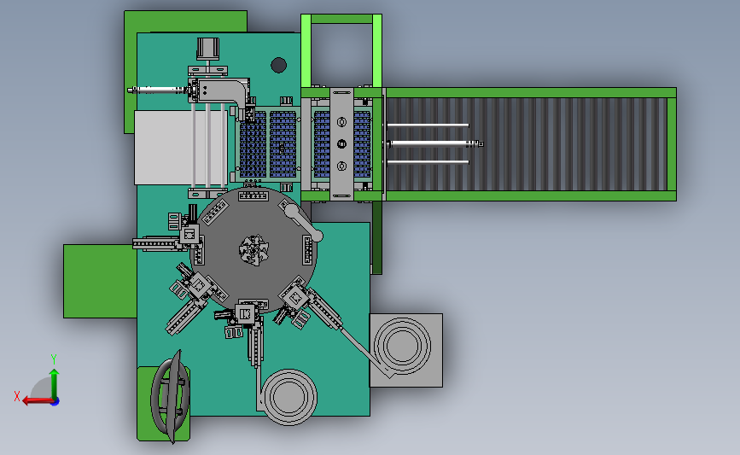Select the green corner block behind the top-left plate

(185, 21)
